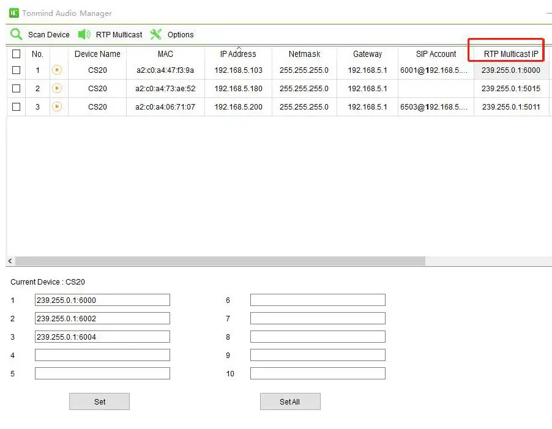The width and height of the screenshot is (552, 429).
Task: Focus multicast field 3 with 239.255.0.1:6004
Action: click(102, 337)
